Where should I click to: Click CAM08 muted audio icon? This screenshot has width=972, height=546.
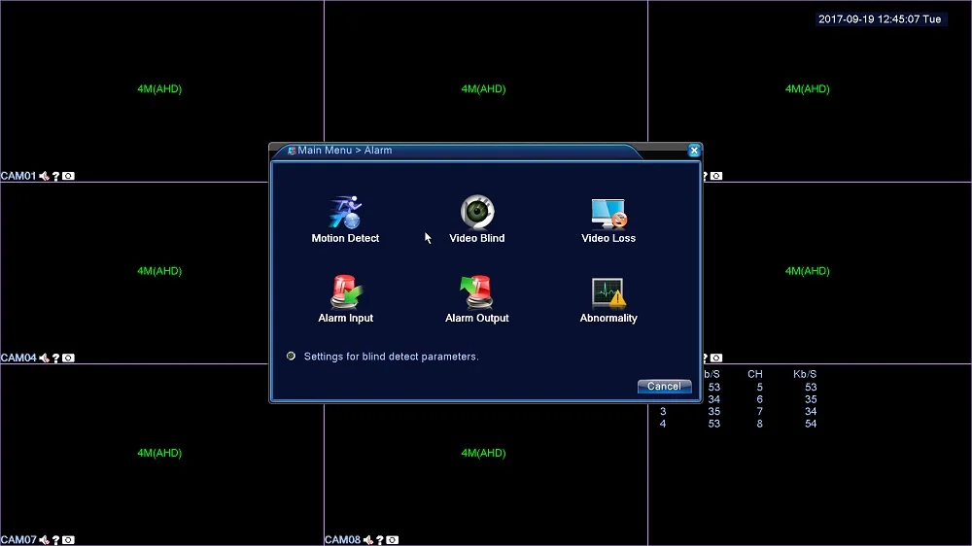(x=368, y=540)
